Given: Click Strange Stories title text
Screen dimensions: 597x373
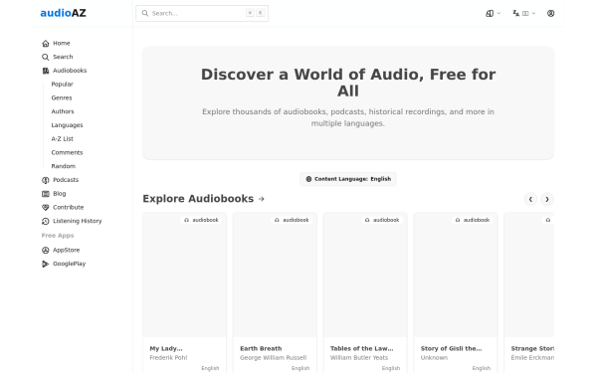Looking at the screenshot, I should pyautogui.click(x=532, y=349).
